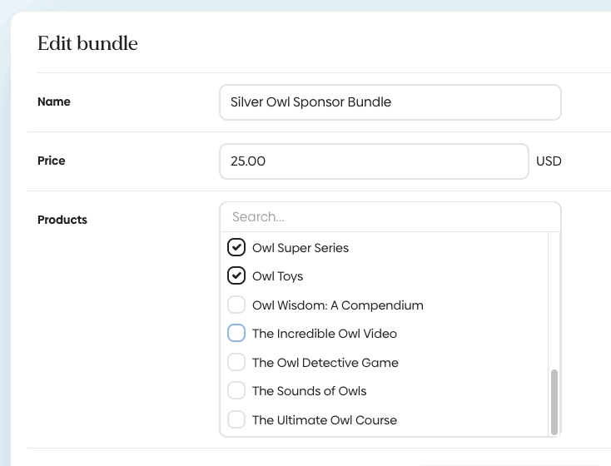Uncheck the Owl Toys checkbox

pyautogui.click(x=236, y=276)
